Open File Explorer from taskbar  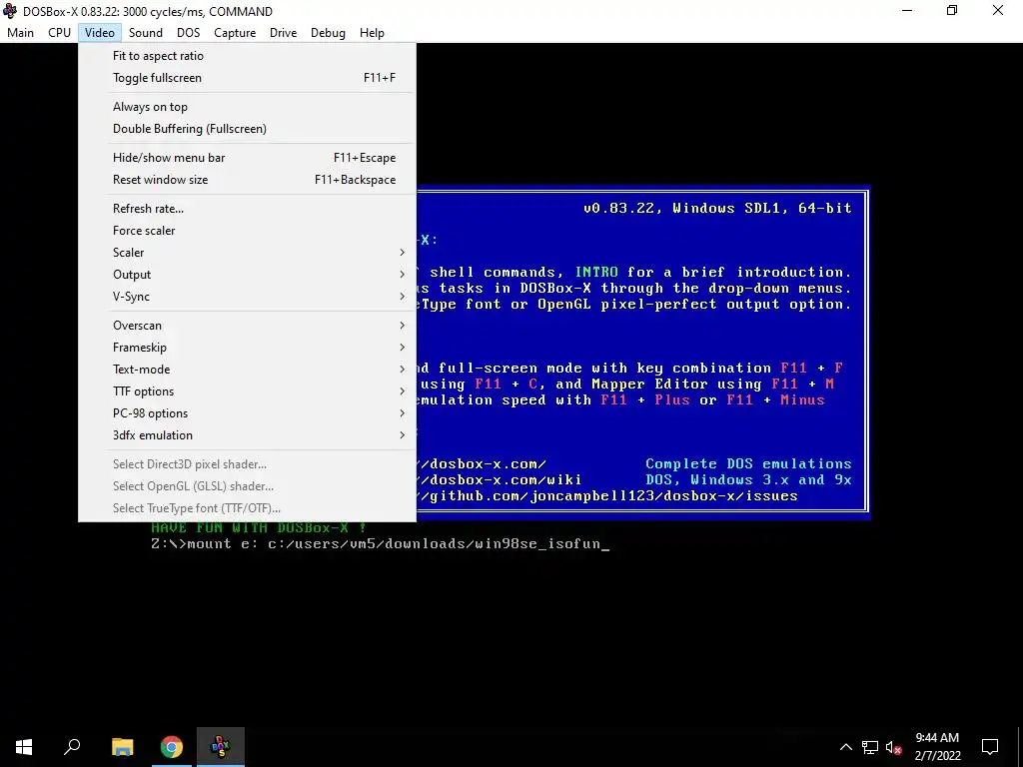point(122,747)
